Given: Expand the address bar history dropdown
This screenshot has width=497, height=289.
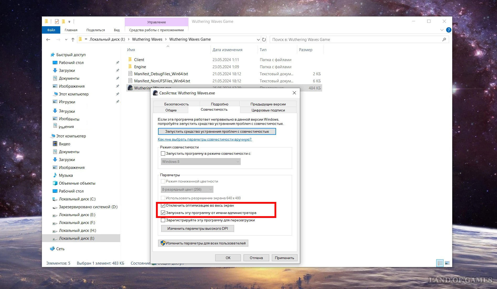Looking at the screenshot, I should tap(258, 40).
